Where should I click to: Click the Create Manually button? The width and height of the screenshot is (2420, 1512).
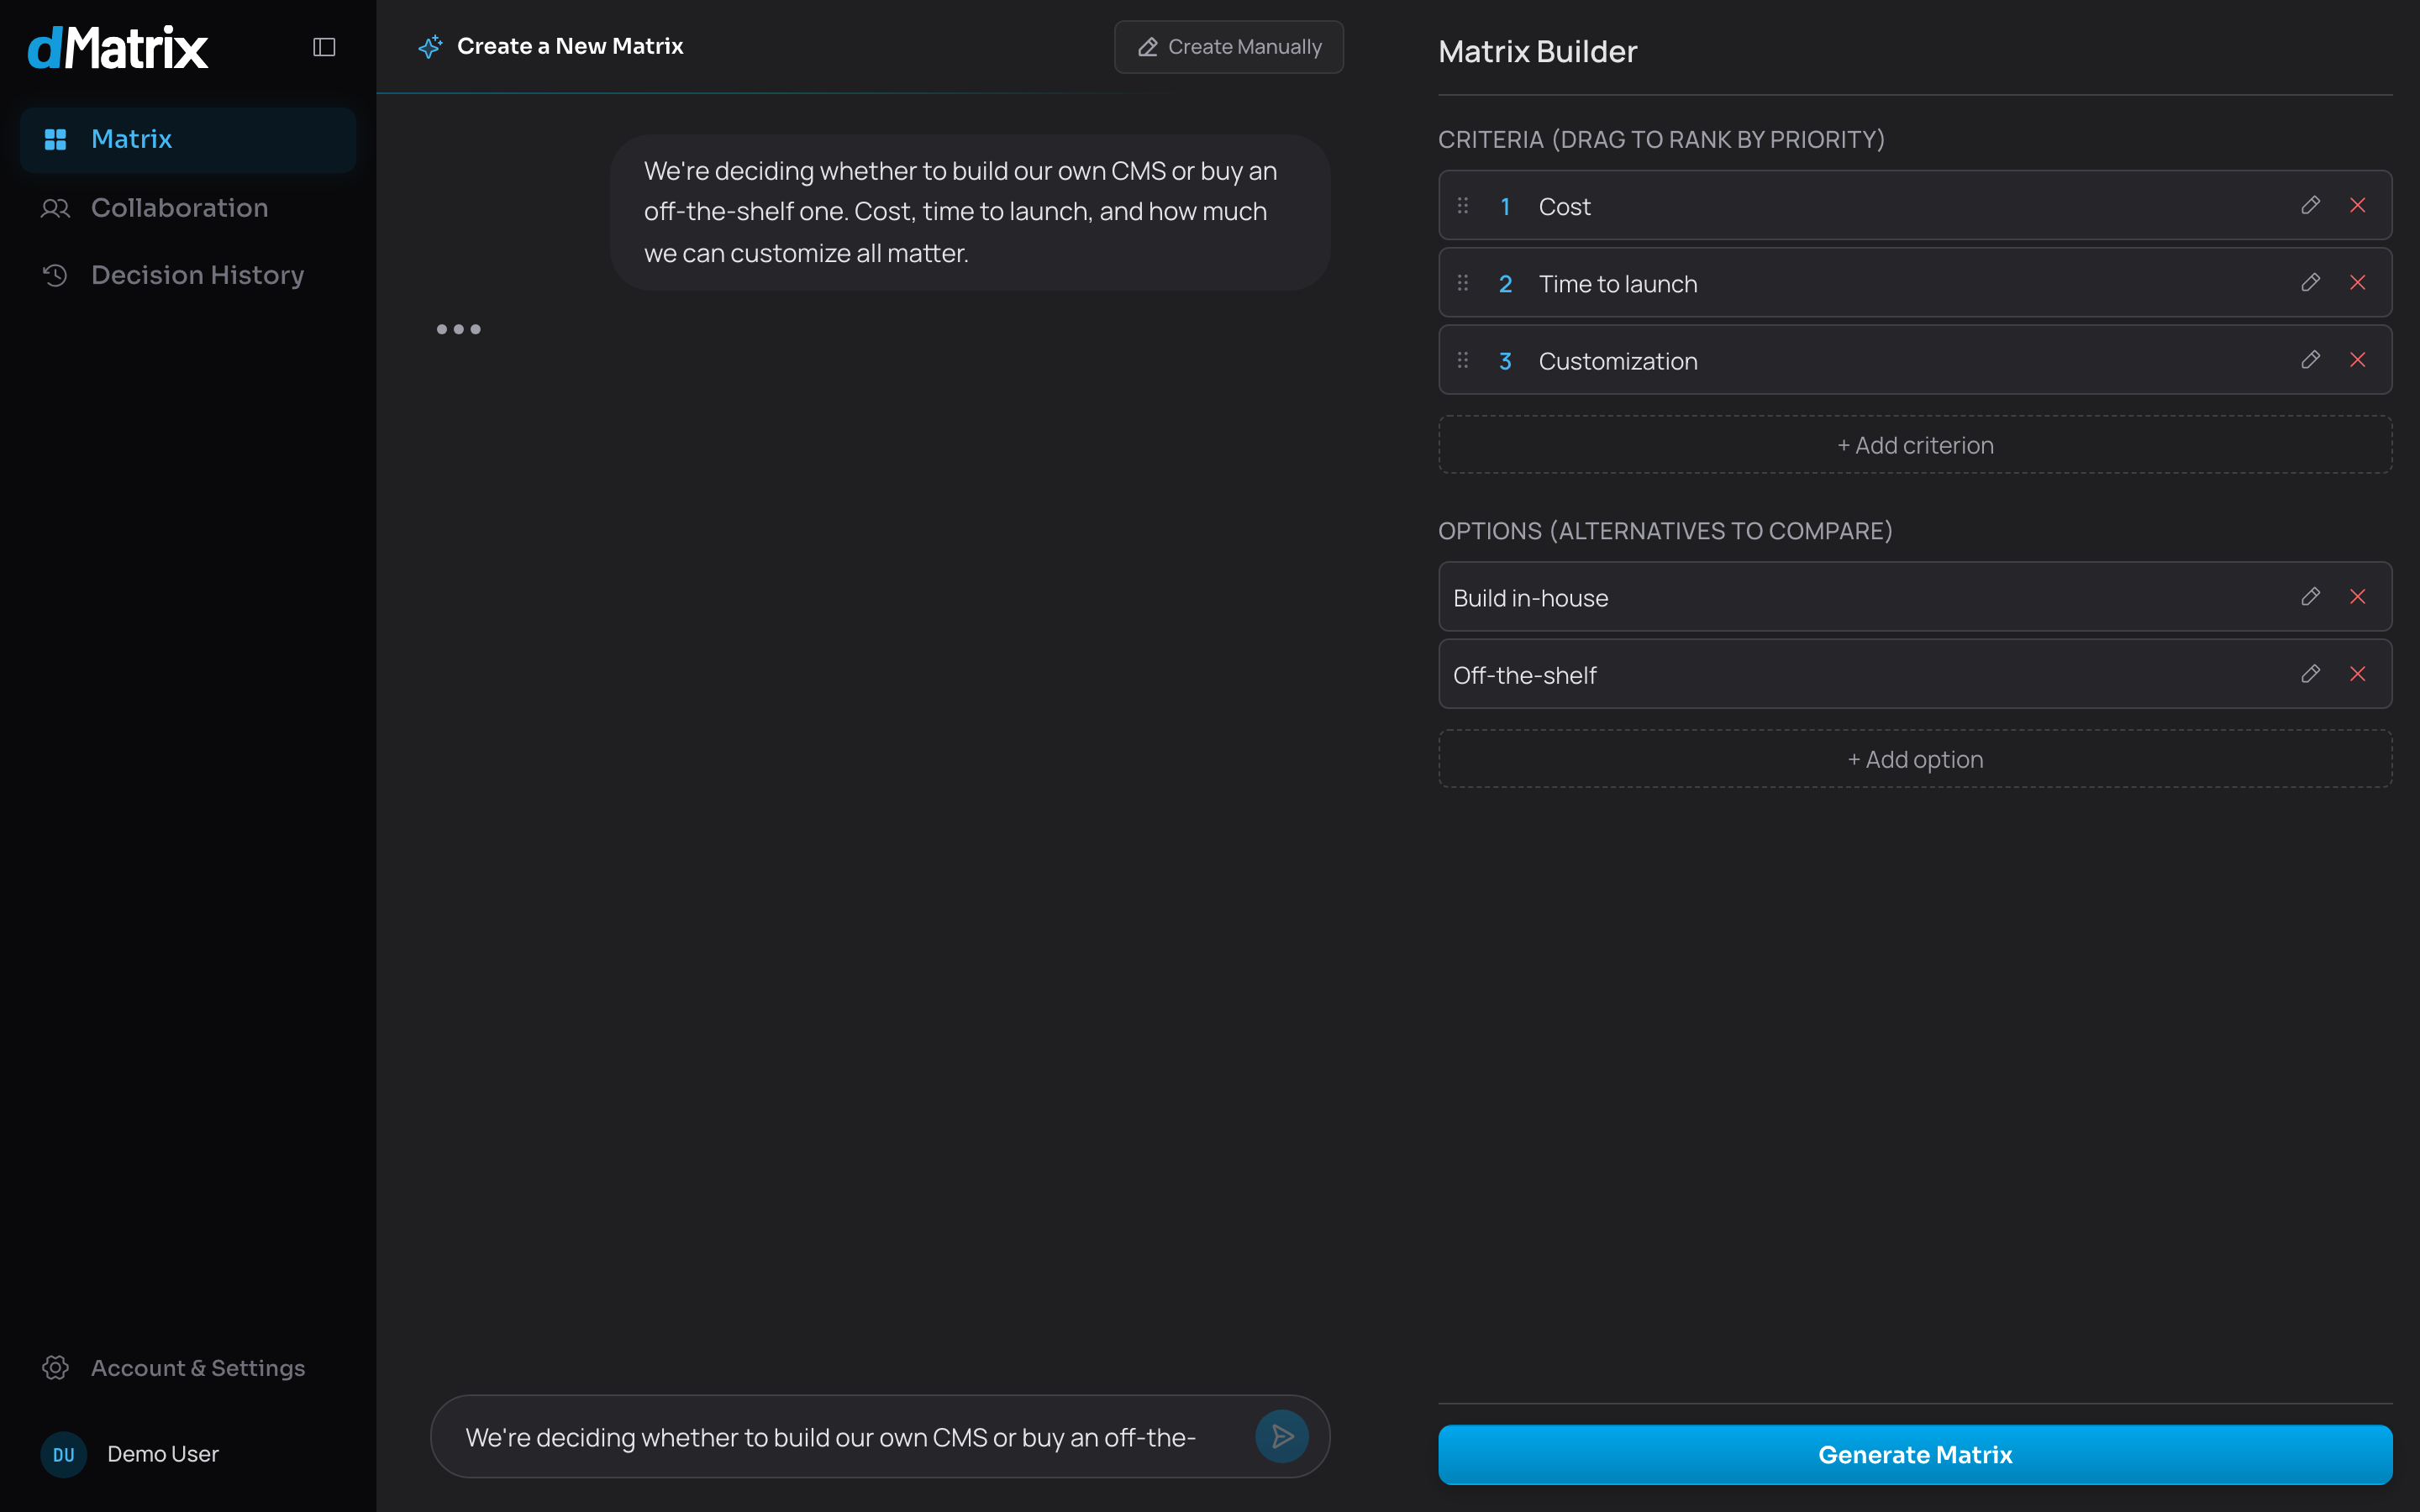(x=1228, y=47)
